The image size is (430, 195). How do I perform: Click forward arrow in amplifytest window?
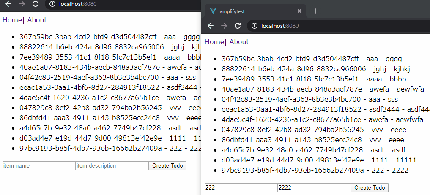click(x=224, y=26)
